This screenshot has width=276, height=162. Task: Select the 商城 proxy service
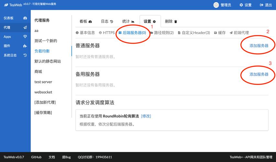[38, 71]
